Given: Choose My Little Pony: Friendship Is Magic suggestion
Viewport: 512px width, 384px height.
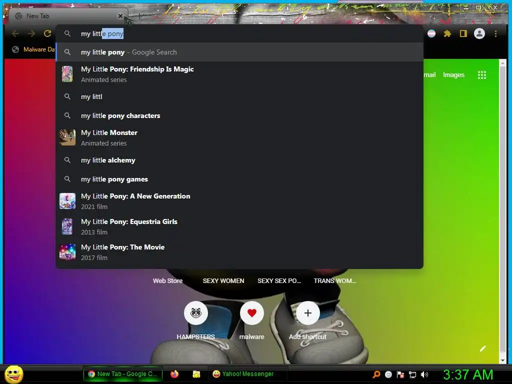Looking at the screenshot, I should pyautogui.click(x=239, y=74).
